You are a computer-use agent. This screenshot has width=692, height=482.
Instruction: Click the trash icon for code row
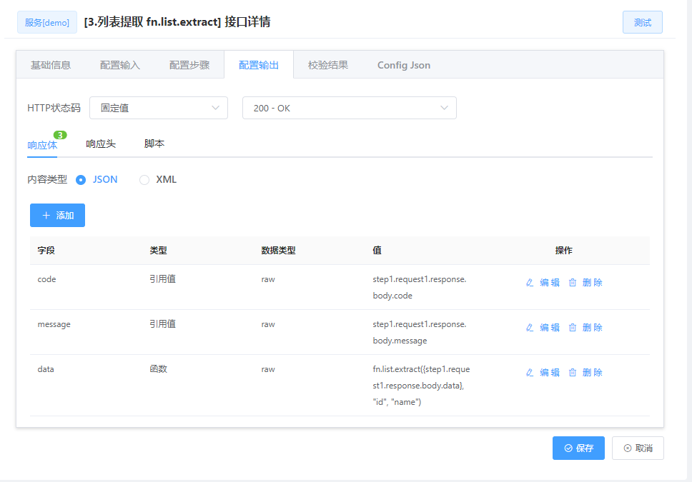click(x=573, y=282)
